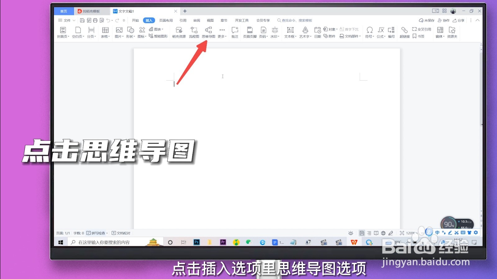The image size is (497, 279).
Task: Open print preview from quick toolbar
Action: point(102,20)
